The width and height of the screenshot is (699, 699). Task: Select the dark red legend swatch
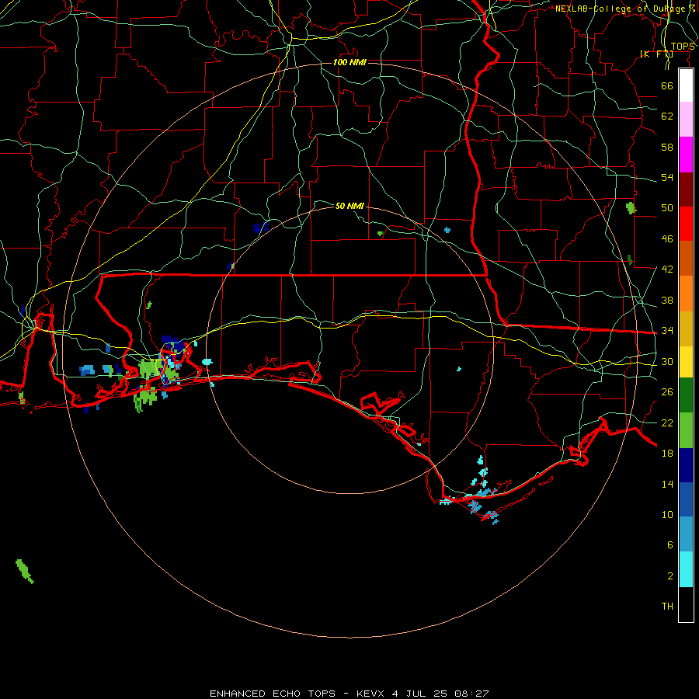[686, 190]
